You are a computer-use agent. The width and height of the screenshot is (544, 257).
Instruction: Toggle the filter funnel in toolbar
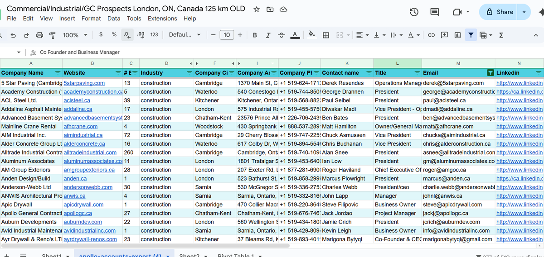point(471,35)
